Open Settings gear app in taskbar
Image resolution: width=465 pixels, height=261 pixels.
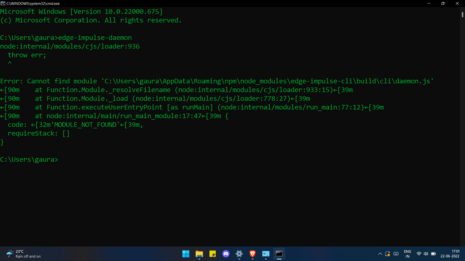239,254
